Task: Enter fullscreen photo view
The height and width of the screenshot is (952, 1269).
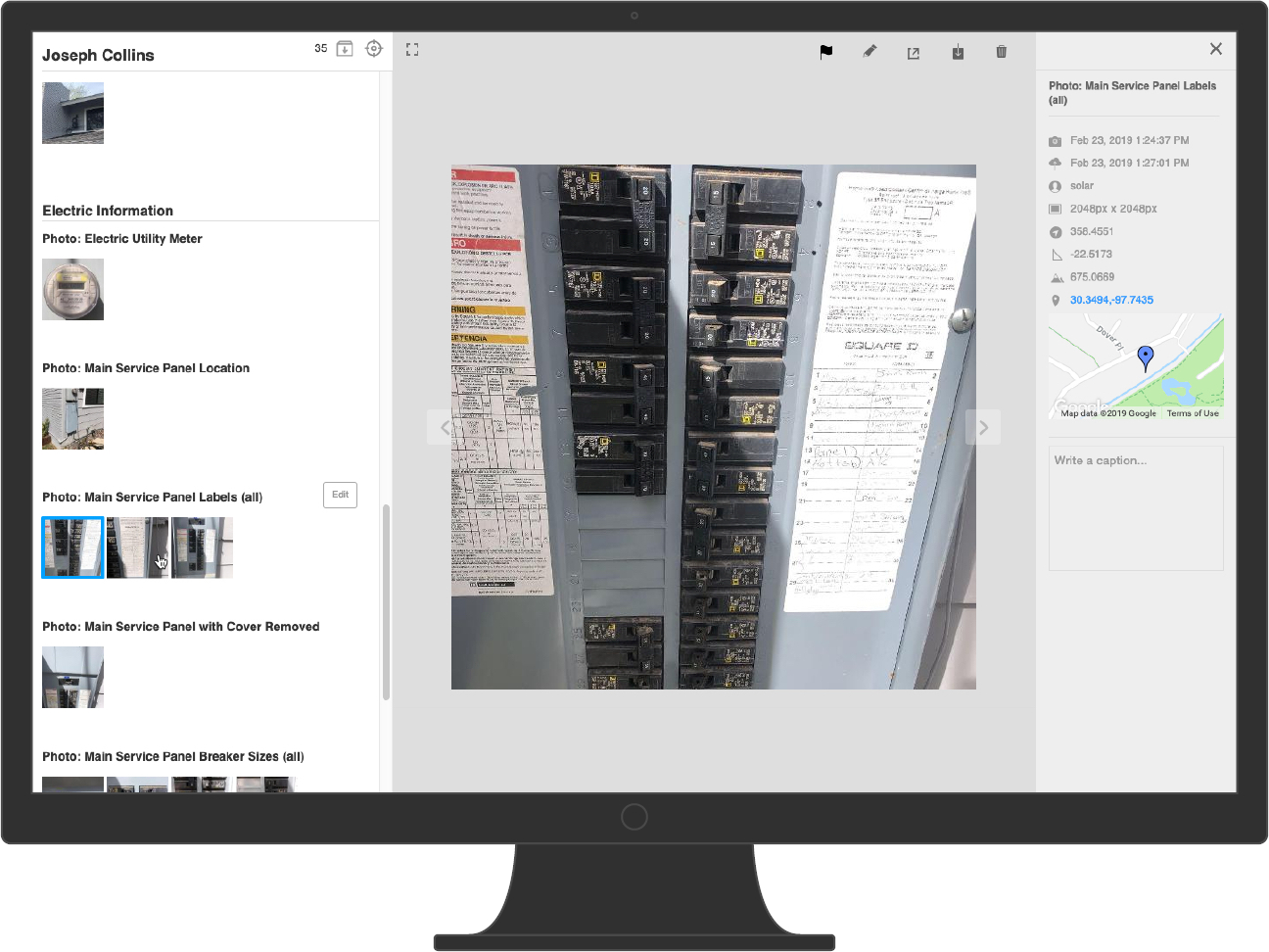Action: point(412,50)
